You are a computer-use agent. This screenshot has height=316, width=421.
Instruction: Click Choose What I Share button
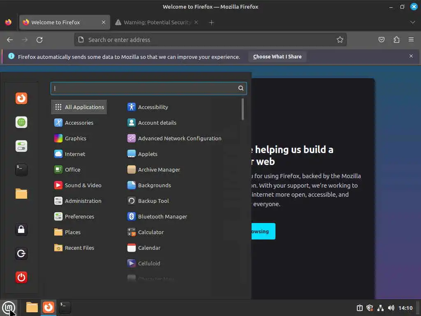click(277, 57)
